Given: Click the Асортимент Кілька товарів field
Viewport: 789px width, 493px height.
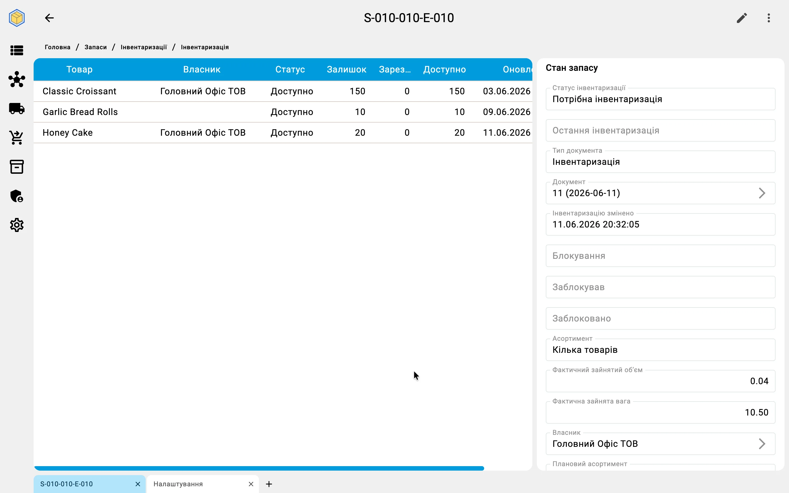Looking at the screenshot, I should 660,349.
